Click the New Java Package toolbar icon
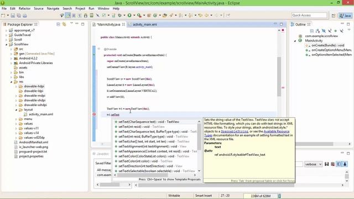This screenshot has width=354, height=199. (x=149, y=15)
